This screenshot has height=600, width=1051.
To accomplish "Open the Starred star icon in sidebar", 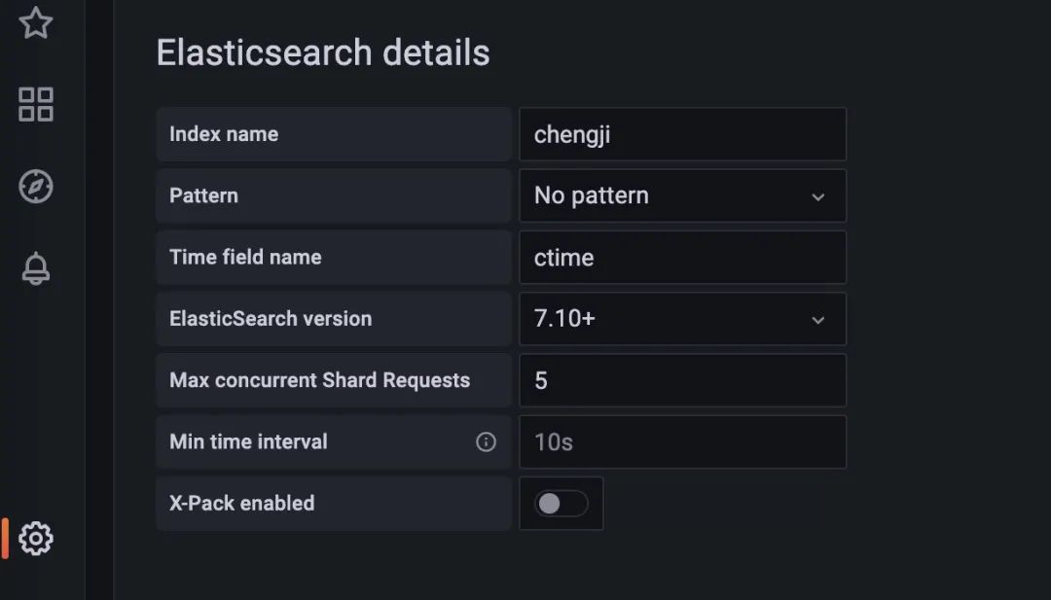I will point(36,22).
